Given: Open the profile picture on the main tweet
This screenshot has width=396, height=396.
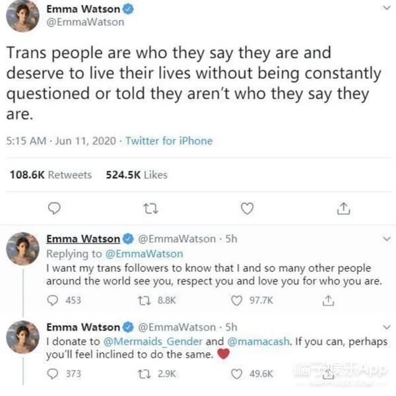Looking at the screenshot, I should point(22,16).
